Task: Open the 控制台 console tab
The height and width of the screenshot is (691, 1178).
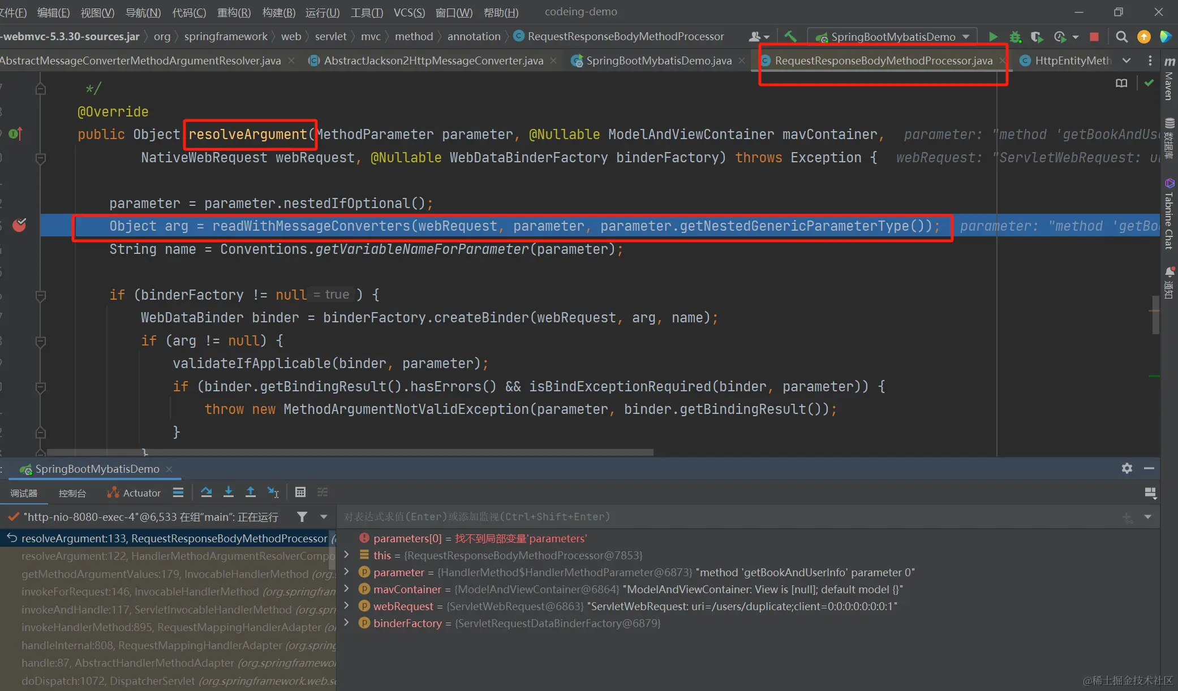Action: [x=72, y=493]
